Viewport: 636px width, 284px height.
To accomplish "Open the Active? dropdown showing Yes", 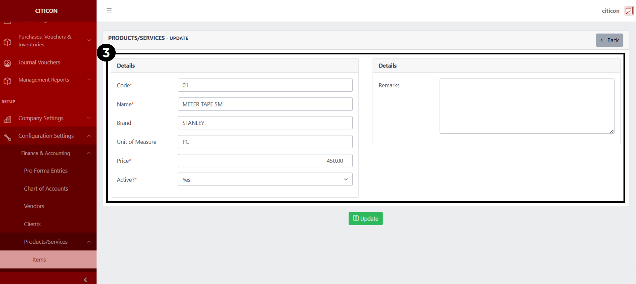I will [x=265, y=179].
